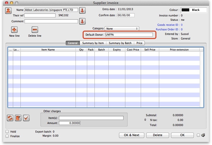Toggle the print checkbox beside printer icon

coord(198,135)
